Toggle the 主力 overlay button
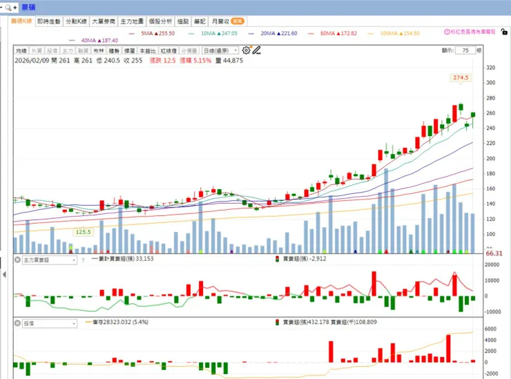This screenshot has height=379, width=511. click(x=68, y=50)
